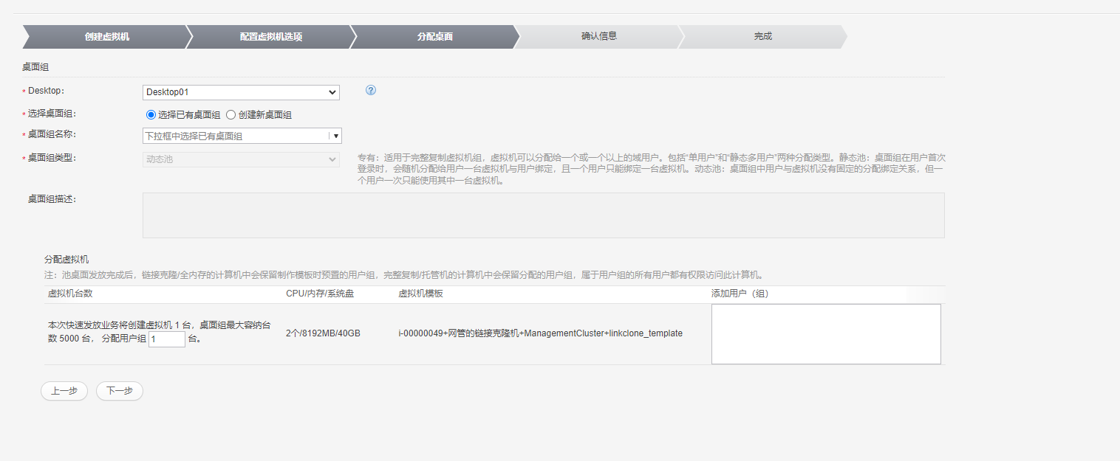Click the blue help question mark icon
Screen dimensions: 1120x461
click(371, 90)
